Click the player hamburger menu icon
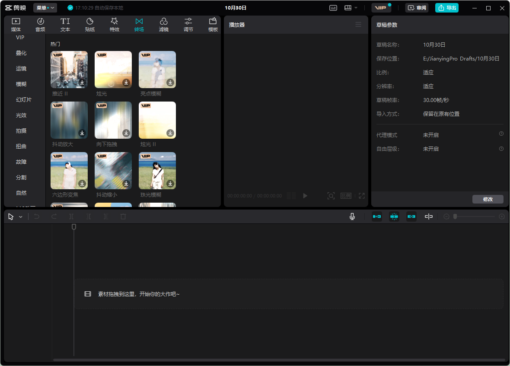The image size is (510, 366). (x=358, y=25)
